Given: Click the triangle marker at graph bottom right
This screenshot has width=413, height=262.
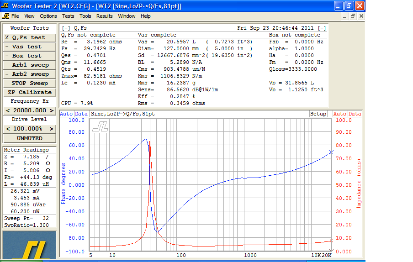Looking at the screenshot, I should (331, 250).
